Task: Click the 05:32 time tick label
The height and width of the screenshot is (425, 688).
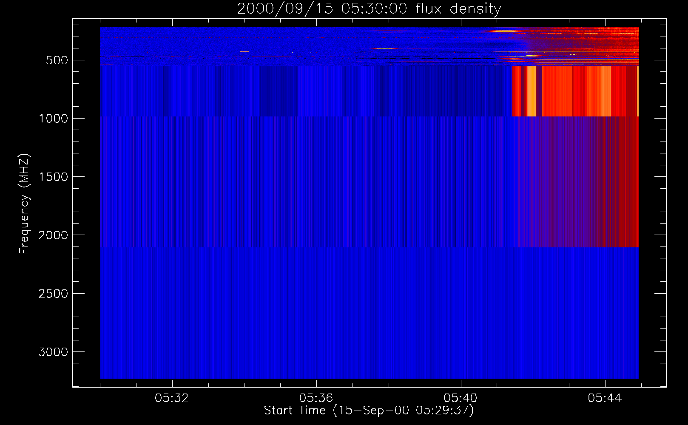Action: coord(172,398)
